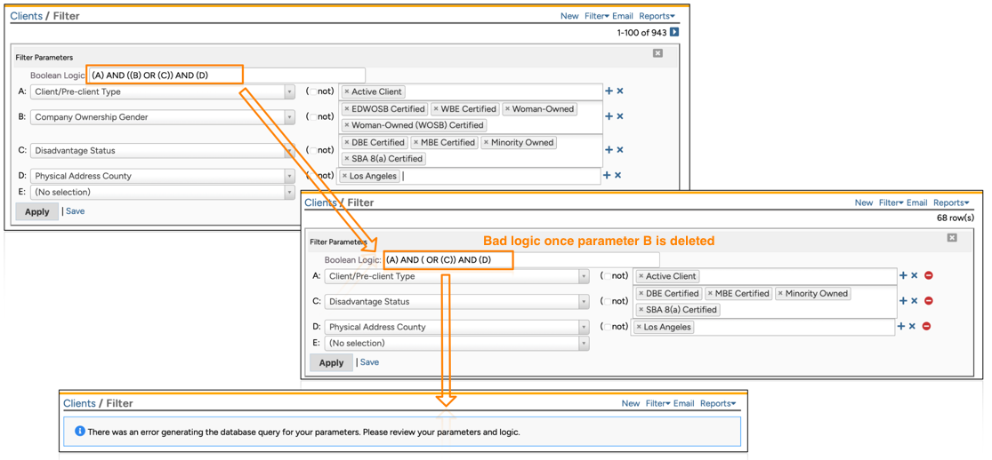Click red minus icon on Los Angeles row
Image resolution: width=992 pixels, height=460 pixels.
coord(926,327)
